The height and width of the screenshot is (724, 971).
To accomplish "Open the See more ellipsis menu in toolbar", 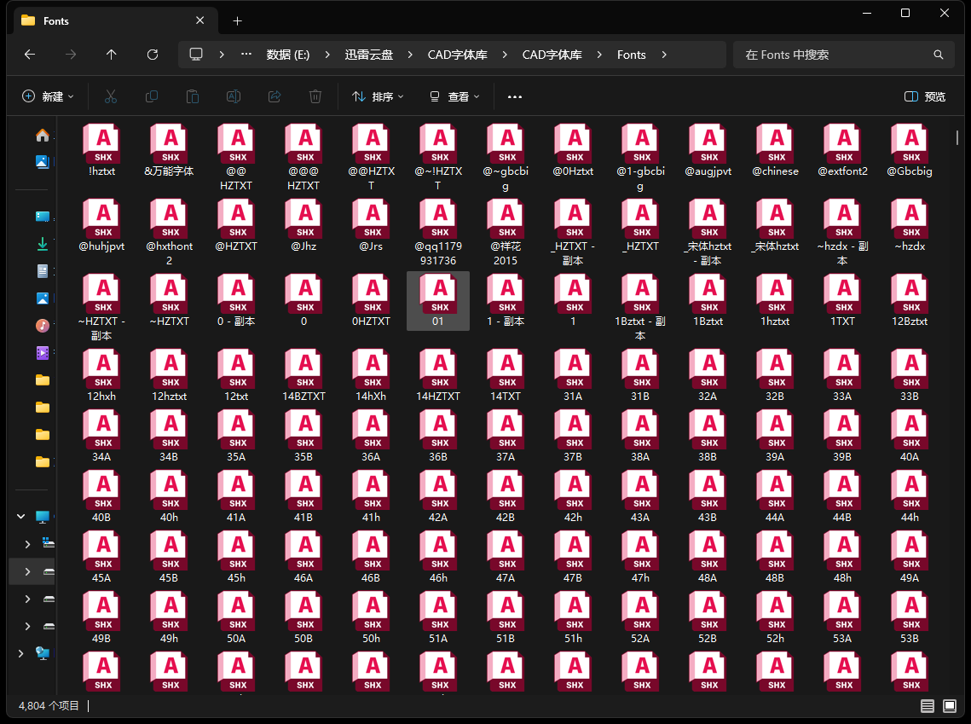I will [514, 96].
